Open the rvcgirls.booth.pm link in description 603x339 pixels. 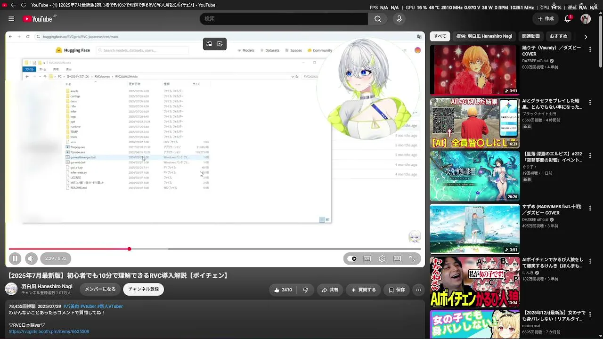[x=49, y=331]
